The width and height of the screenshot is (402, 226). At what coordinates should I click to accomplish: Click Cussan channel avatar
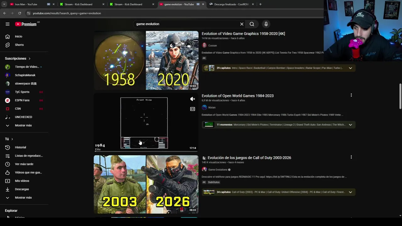(x=204, y=46)
